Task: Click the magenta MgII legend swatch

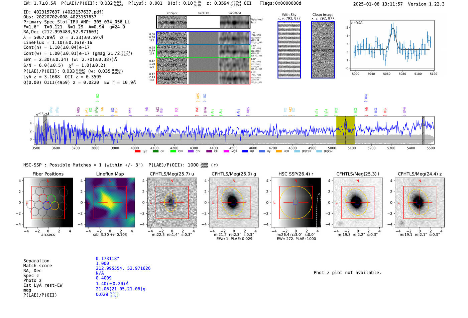Action: (226, 151)
